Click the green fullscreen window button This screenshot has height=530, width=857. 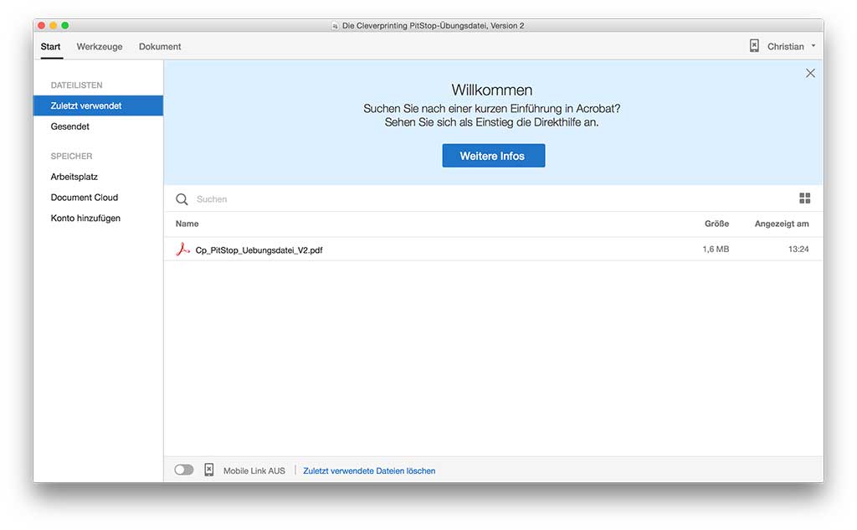click(x=65, y=25)
